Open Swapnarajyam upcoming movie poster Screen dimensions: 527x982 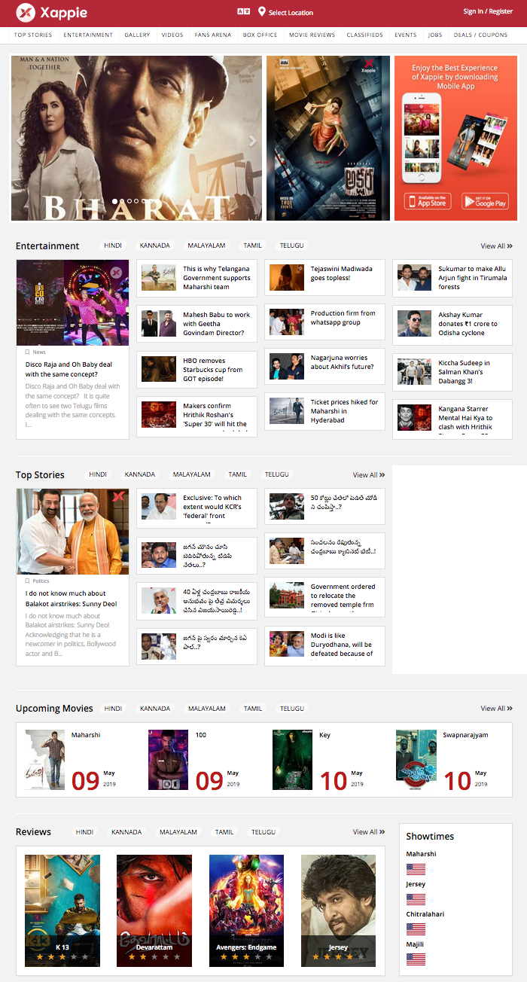tap(416, 760)
